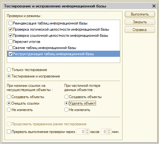Uncheck Проверка ссылочной целостности информационной базы
Viewport: 159px width, 144px height.
[10, 36]
